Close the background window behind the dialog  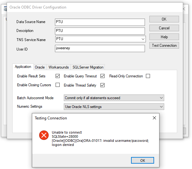(x=184, y=9)
